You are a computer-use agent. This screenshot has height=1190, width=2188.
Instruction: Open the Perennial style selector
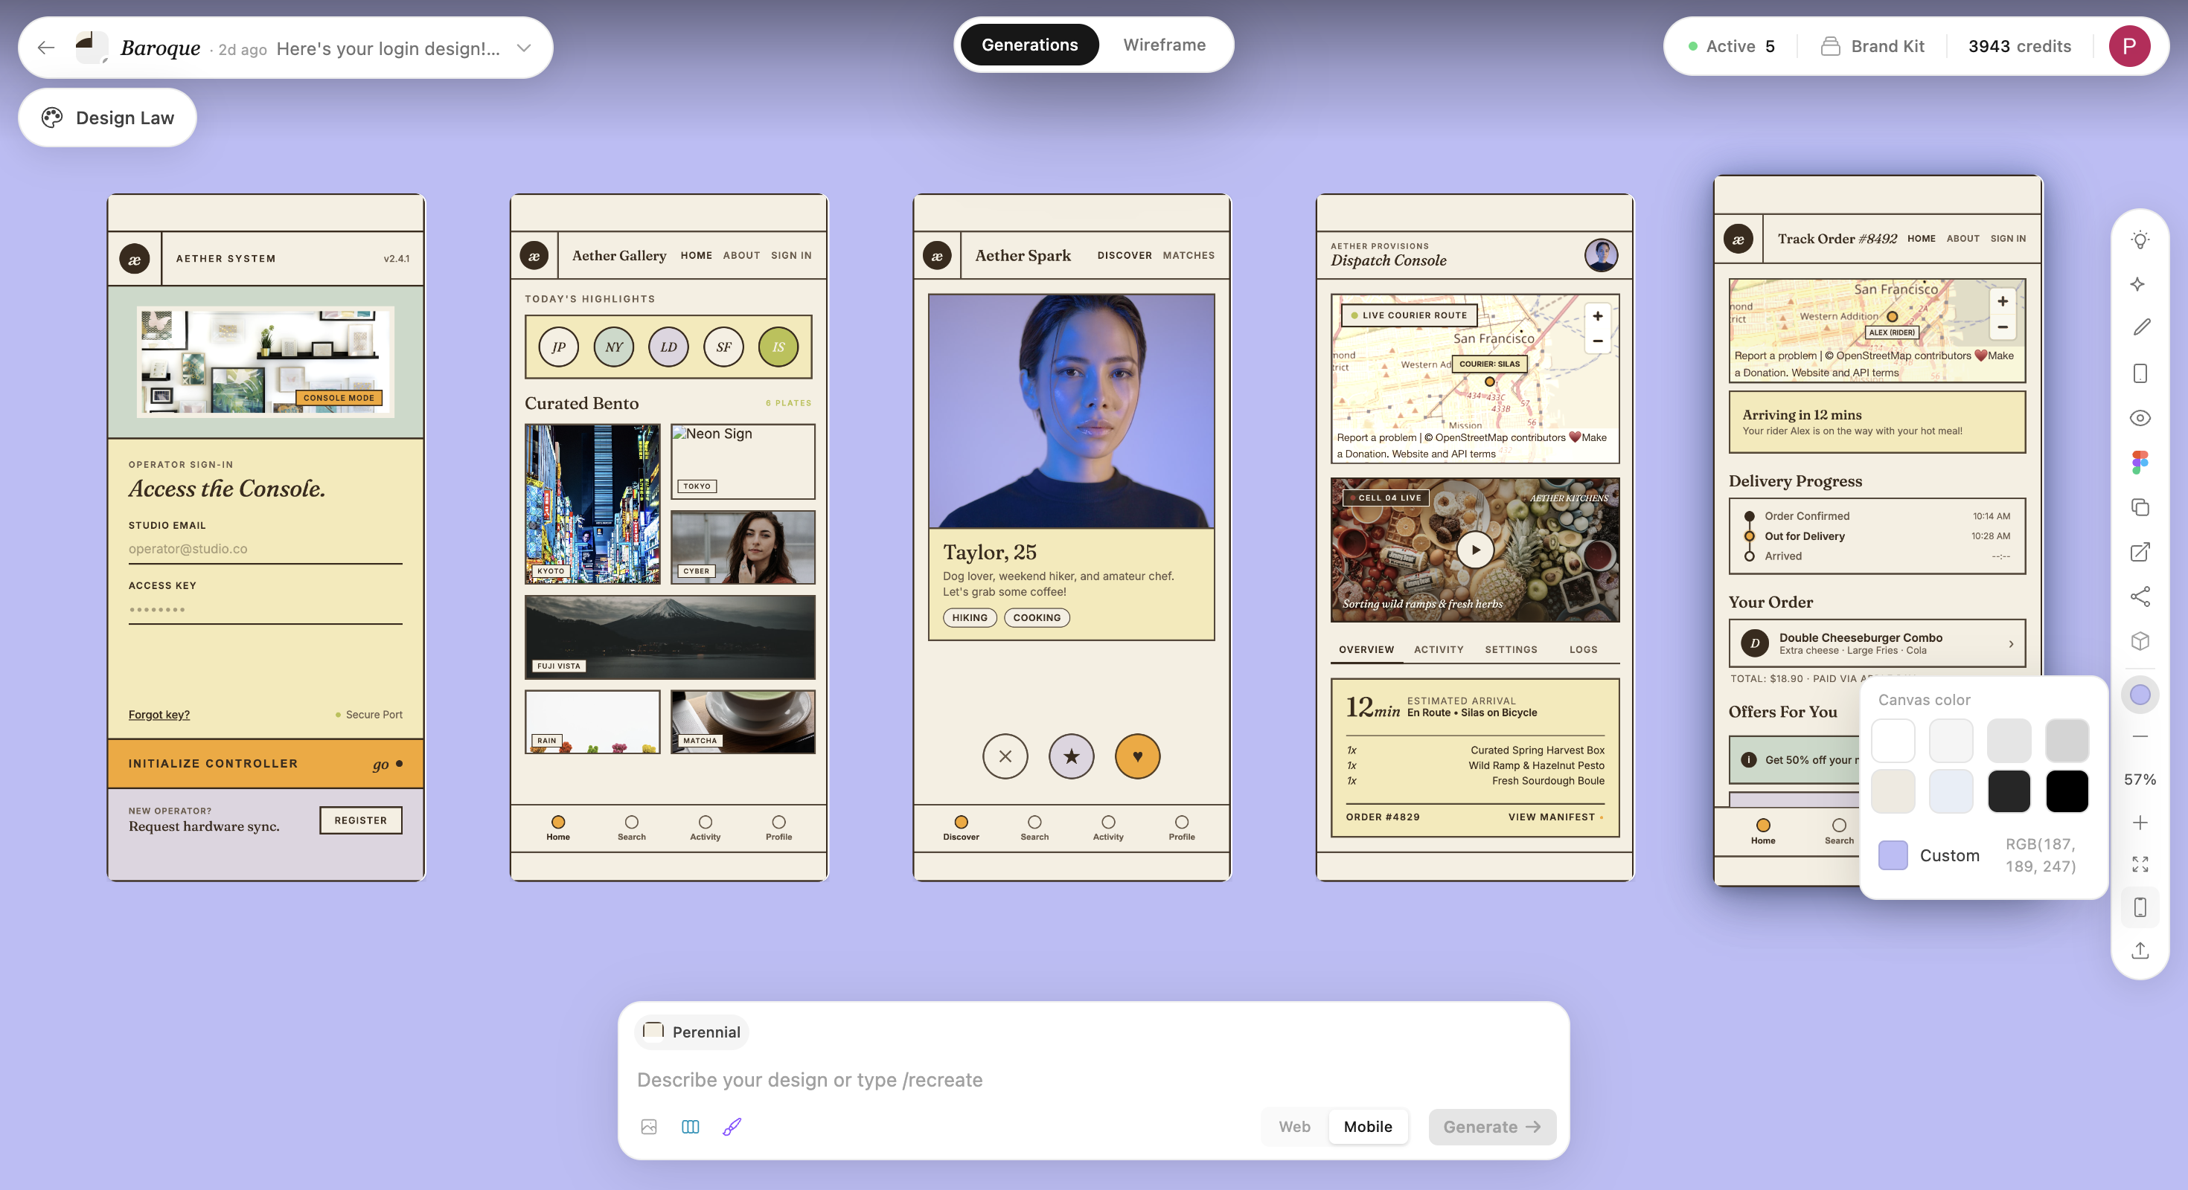point(691,1032)
